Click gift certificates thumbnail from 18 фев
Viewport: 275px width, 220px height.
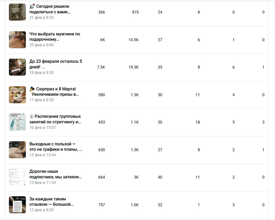point(17,67)
